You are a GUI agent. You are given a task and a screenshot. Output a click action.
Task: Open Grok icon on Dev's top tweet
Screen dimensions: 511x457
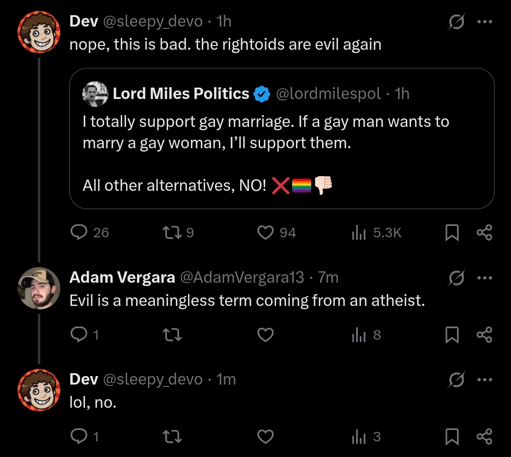coord(456,22)
